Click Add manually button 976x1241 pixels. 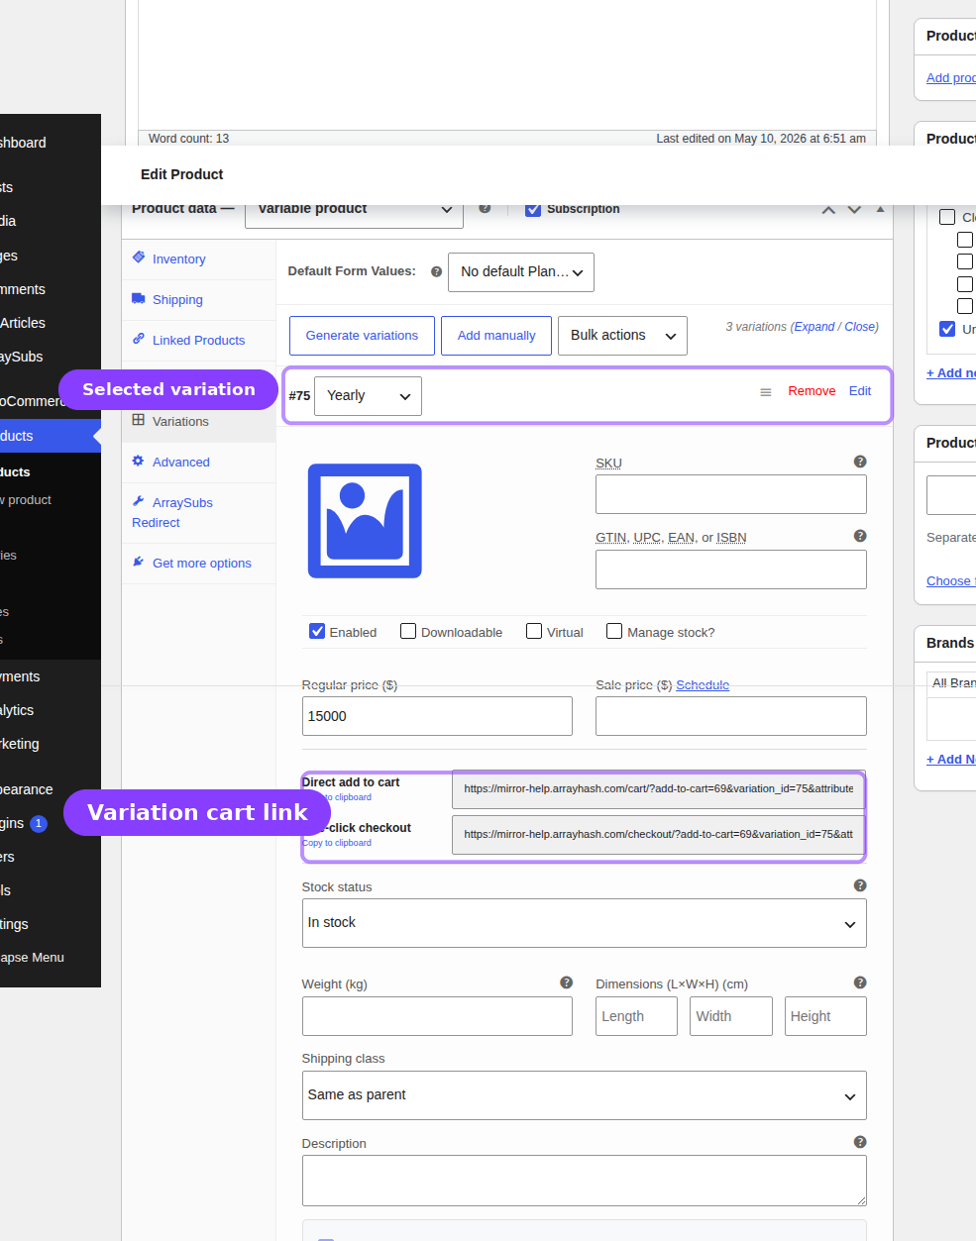(496, 336)
